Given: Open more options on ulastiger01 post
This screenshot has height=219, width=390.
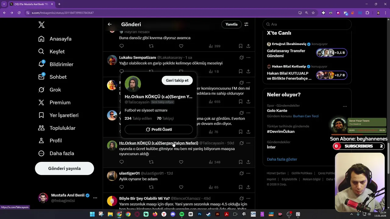Looking at the screenshot, I should (x=248, y=173).
